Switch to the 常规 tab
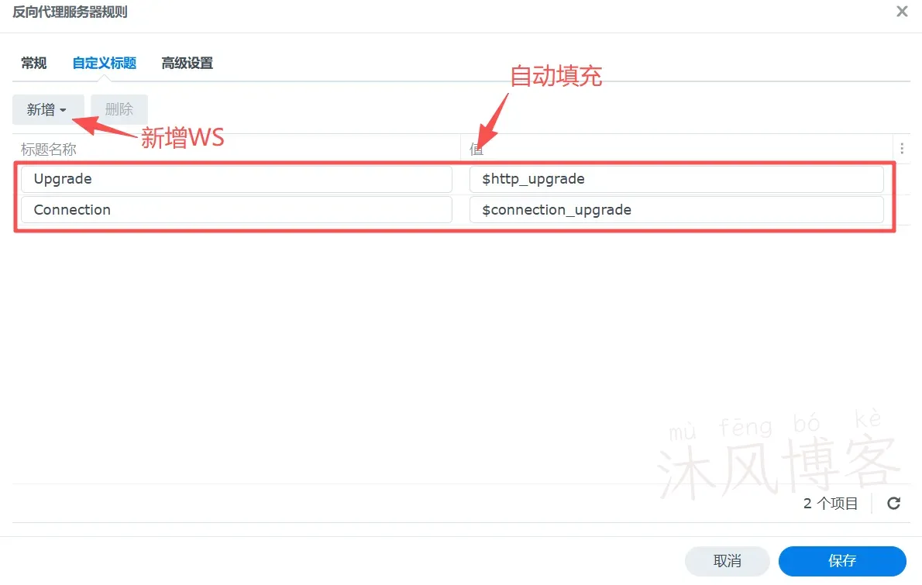922x585 pixels. point(34,64)
